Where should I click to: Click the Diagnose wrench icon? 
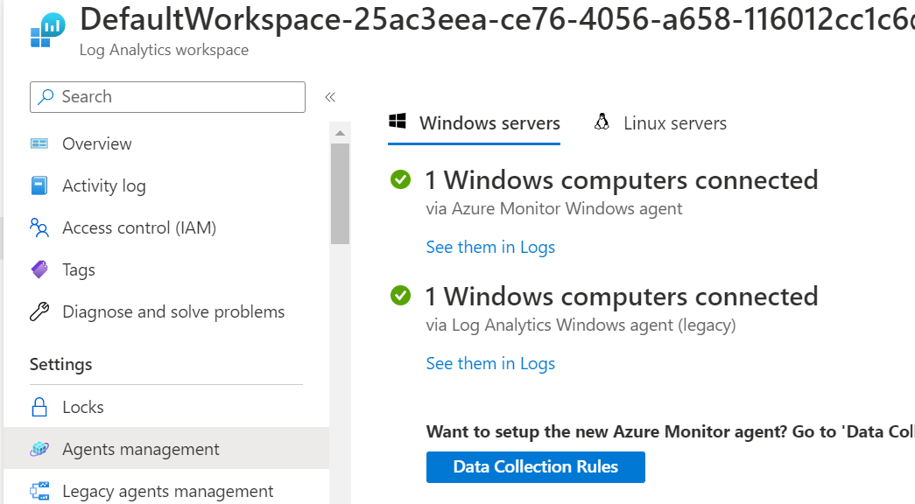pos(39,311)
